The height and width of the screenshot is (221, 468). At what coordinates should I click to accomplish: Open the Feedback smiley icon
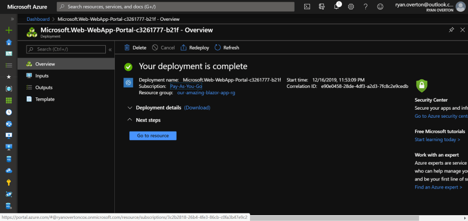tap(380, 6)
